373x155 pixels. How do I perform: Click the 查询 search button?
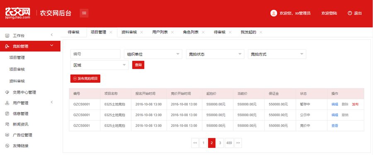tap(138, 65)
